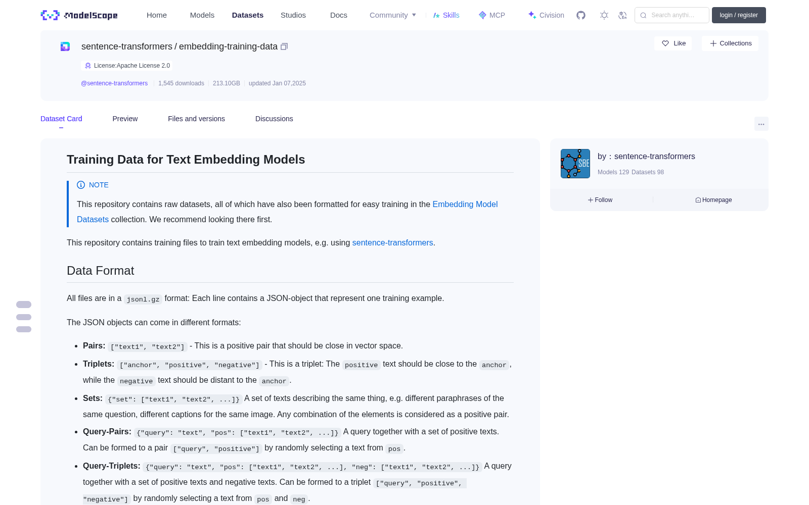This screenshot has width=809, height=505.
Task: Click the heart Like button
Action: tap(673, 43)
